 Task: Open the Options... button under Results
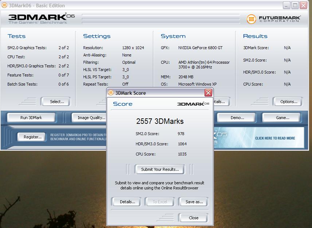pos(288,102)
